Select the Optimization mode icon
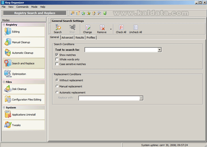 (8, 74)
